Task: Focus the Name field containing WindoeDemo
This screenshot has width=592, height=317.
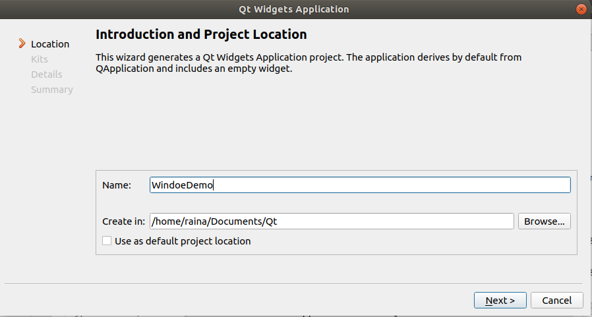Action: click(360, 185)
